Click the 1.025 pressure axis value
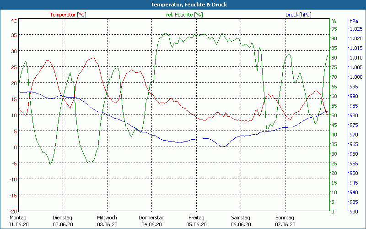 click(355, 29)
